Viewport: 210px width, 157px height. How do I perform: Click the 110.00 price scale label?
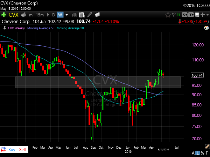tap(198, 60)
